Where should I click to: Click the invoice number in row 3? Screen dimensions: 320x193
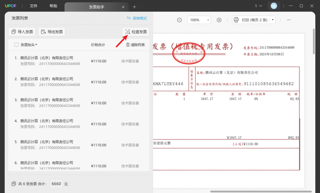click(59, 106)
